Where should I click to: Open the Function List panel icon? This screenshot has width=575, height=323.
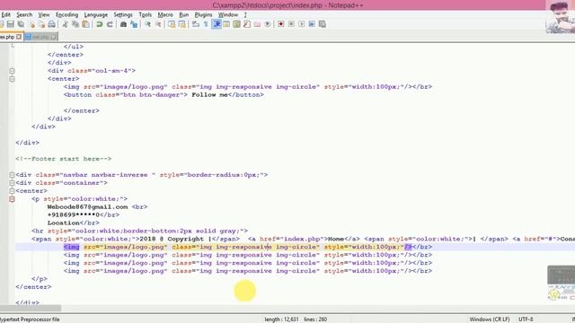(247, 24)
